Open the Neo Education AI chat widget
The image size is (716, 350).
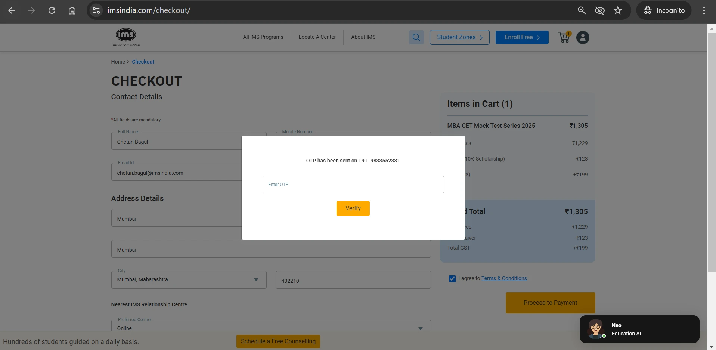pyautogui.click(x=639, y=329)
